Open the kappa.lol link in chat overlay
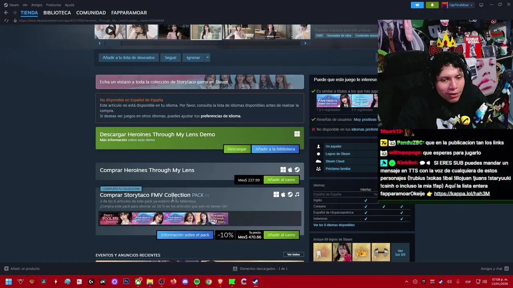The height and width of the screenshot is (288, 513). click(x=462, y=194)
